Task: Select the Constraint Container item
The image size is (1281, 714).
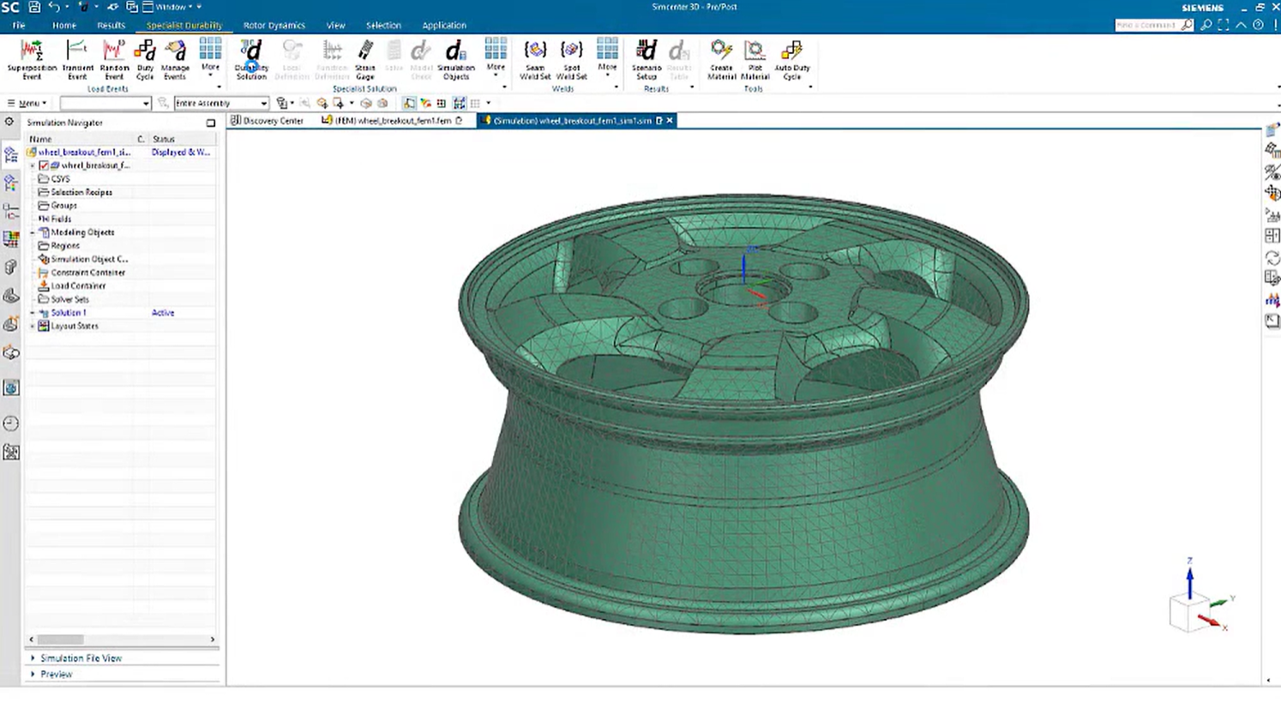Action: [87, 273]
